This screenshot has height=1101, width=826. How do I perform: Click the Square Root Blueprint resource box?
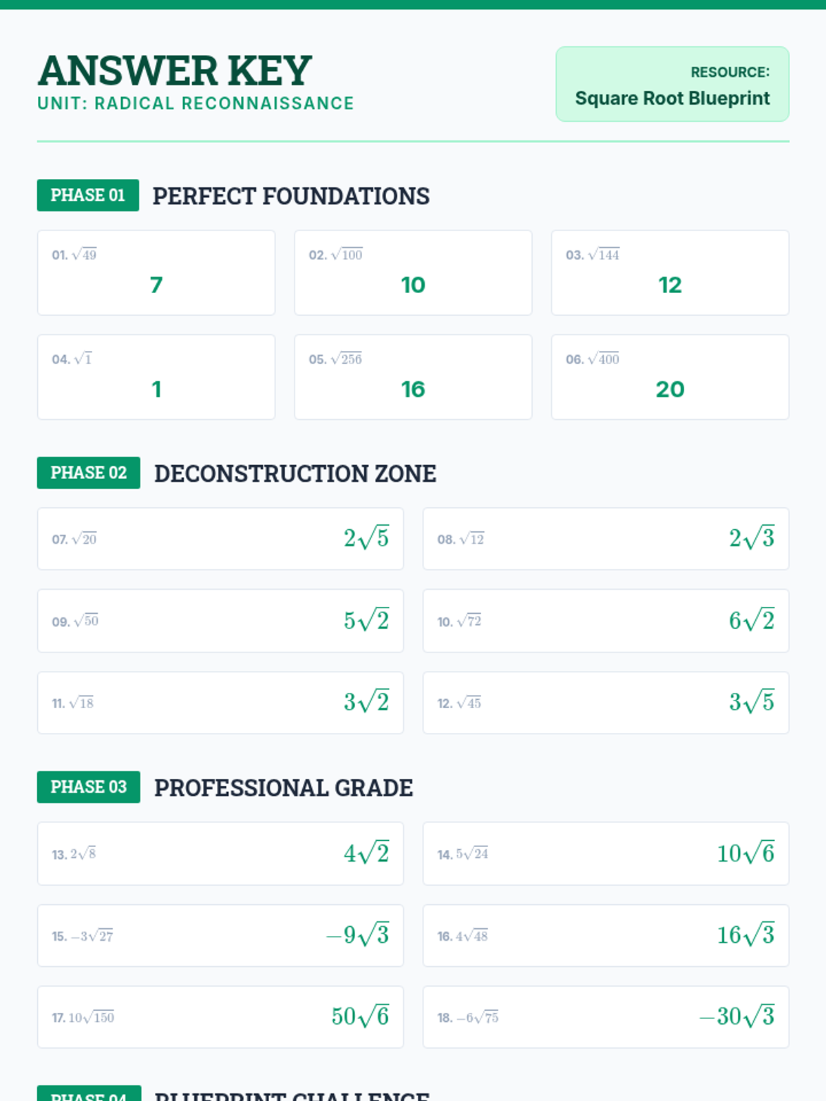[x=672, y=84]
